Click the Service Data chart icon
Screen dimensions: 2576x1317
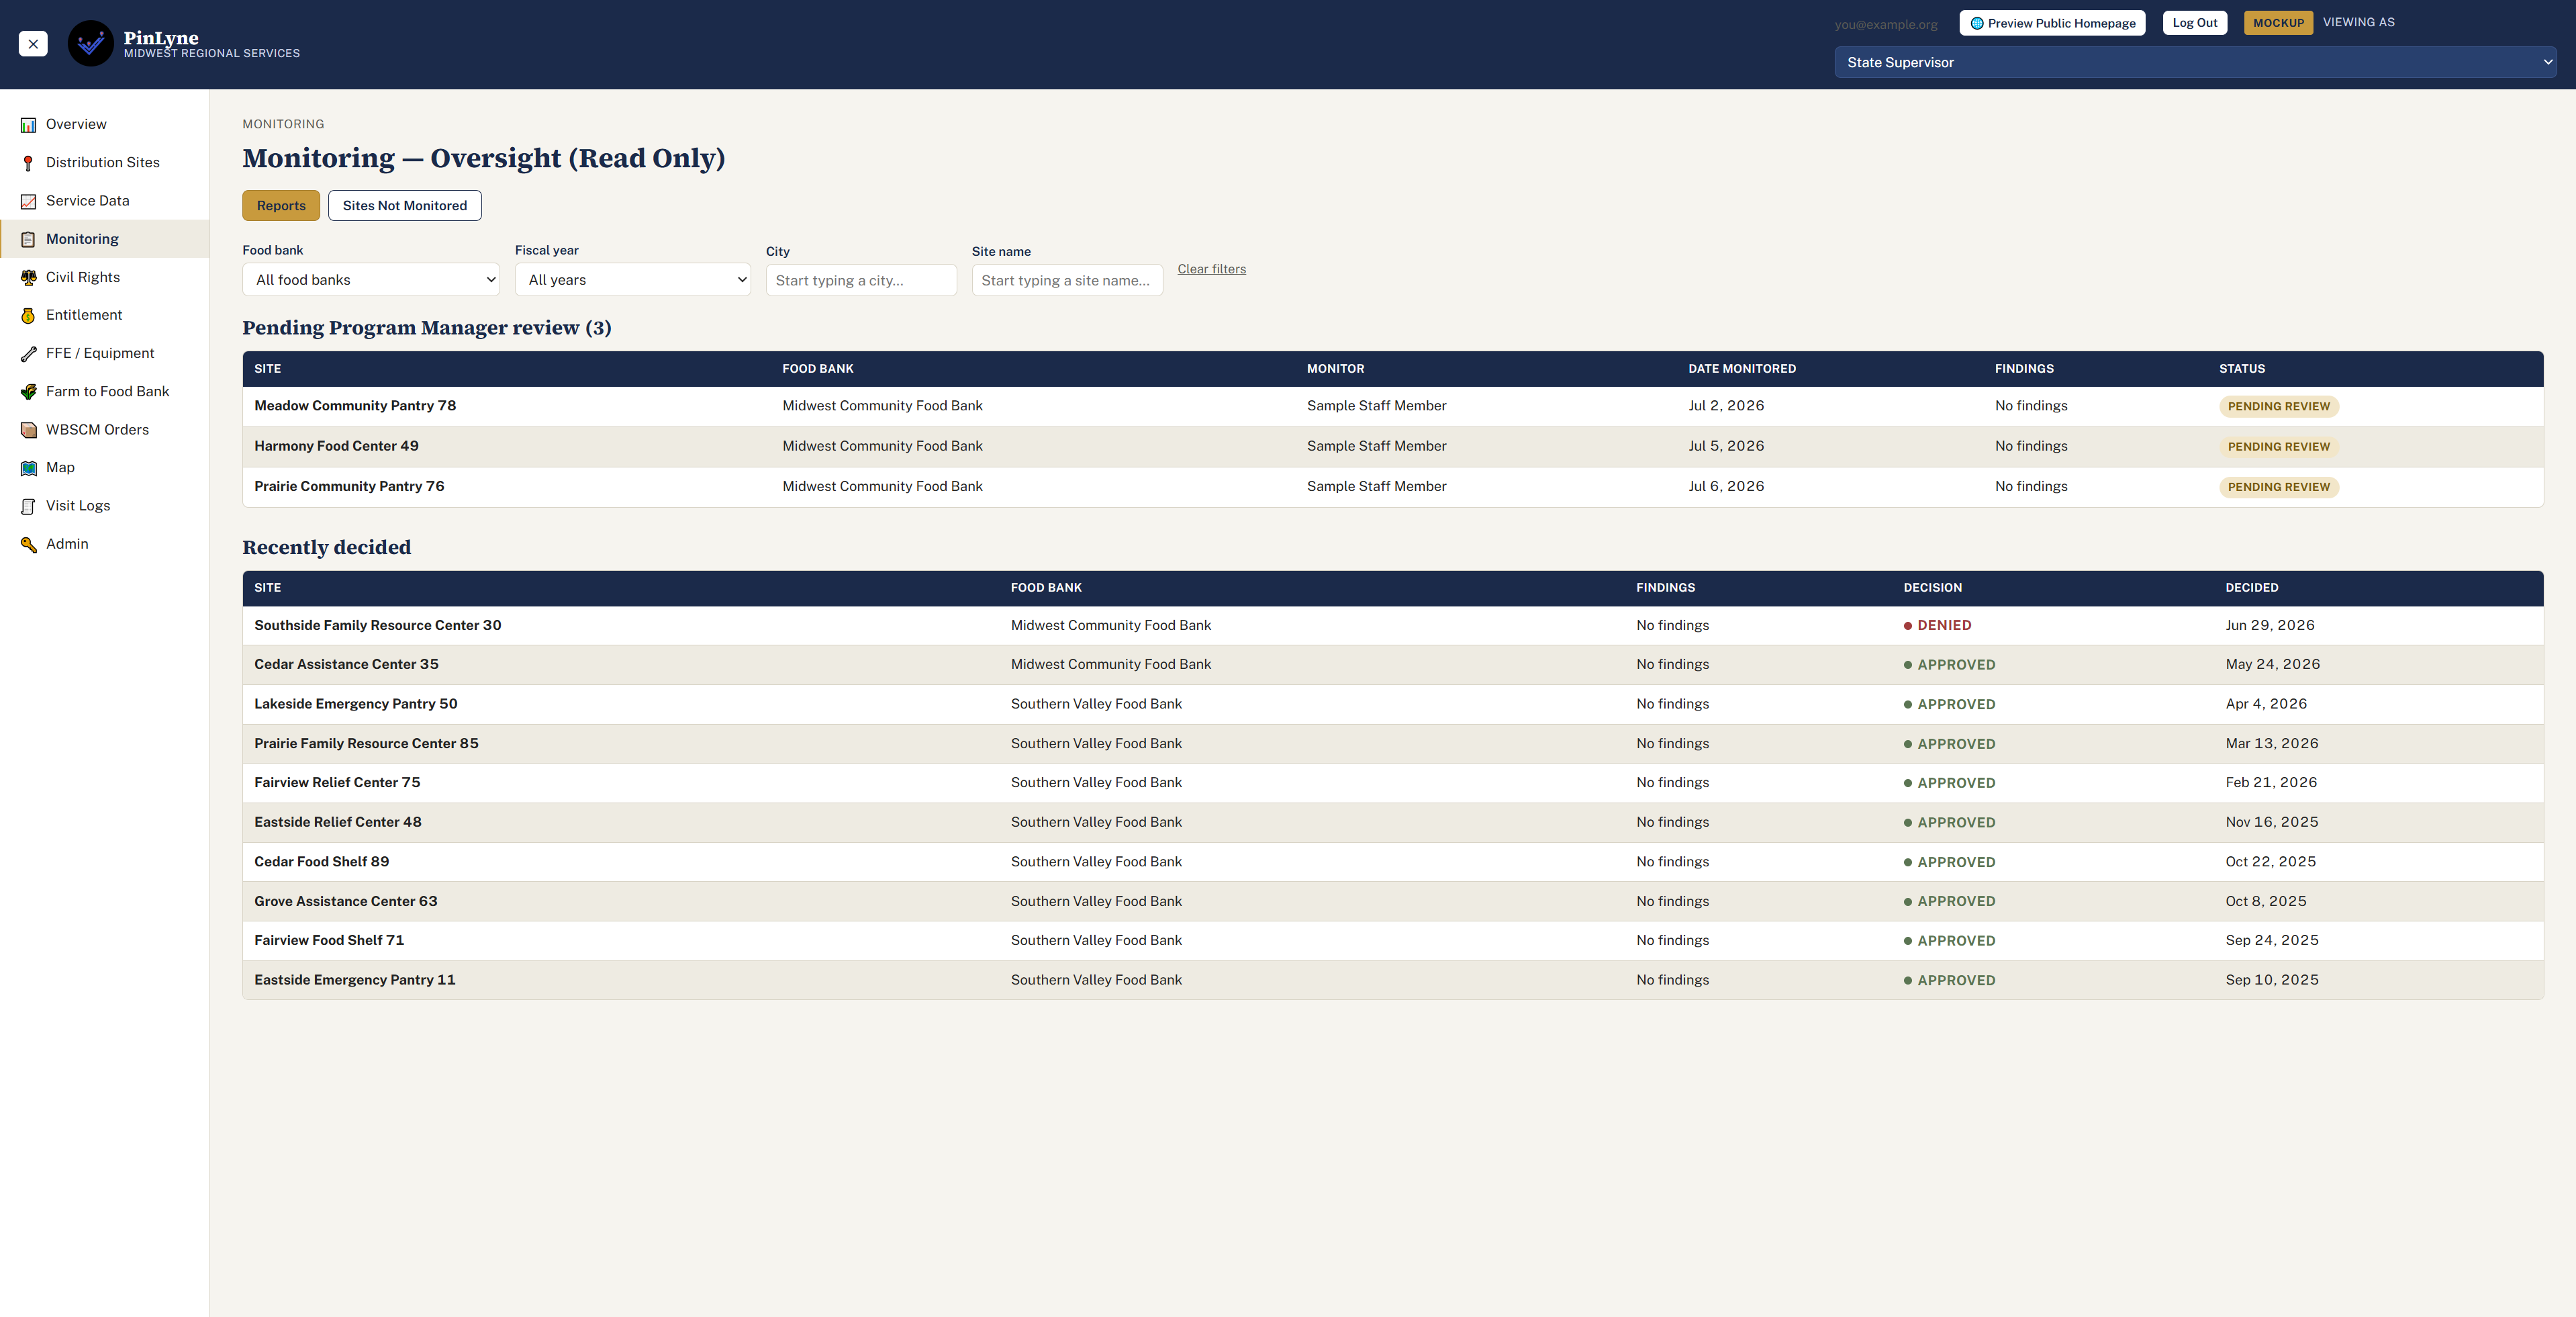coord(28,201)
